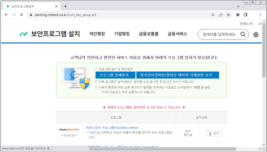Open 키보드보안 프로그램(TouchEn nxKey) link
The height and width of the screenshot is (152, 267).
tap(112, 128)
